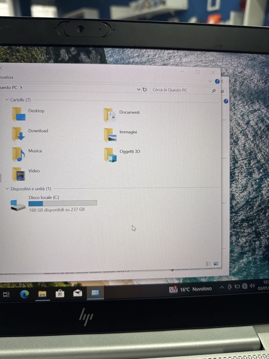Click the network globe tray icon
The image size is (269, 359).
[244, 286]
